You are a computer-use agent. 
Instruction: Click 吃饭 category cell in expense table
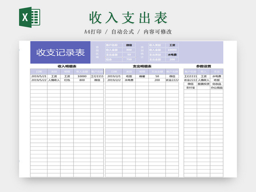[x=129, y=76]
